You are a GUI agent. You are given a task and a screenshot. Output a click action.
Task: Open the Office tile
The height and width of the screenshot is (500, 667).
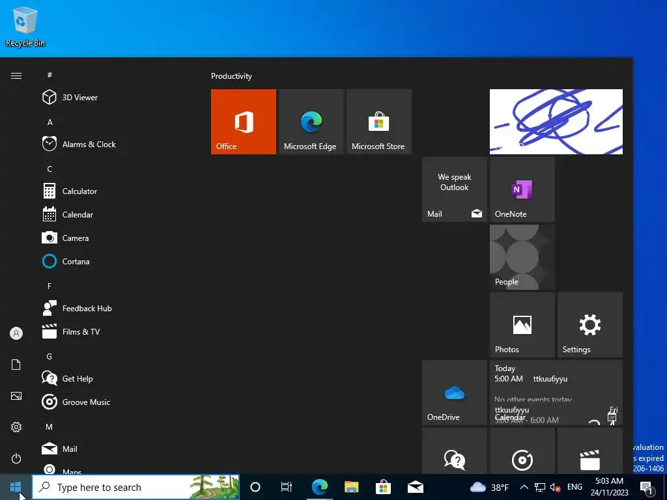tap(244, 122)
